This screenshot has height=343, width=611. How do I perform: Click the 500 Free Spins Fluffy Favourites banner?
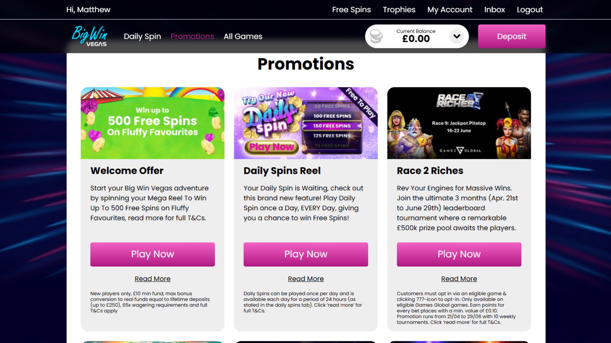[152, 123]
